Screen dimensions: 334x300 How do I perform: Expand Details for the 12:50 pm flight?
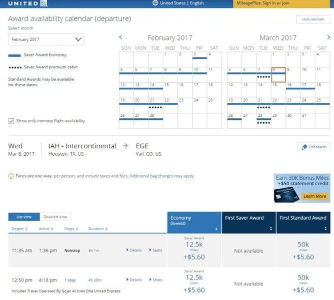pyautogui.click(x=134, y=280)
